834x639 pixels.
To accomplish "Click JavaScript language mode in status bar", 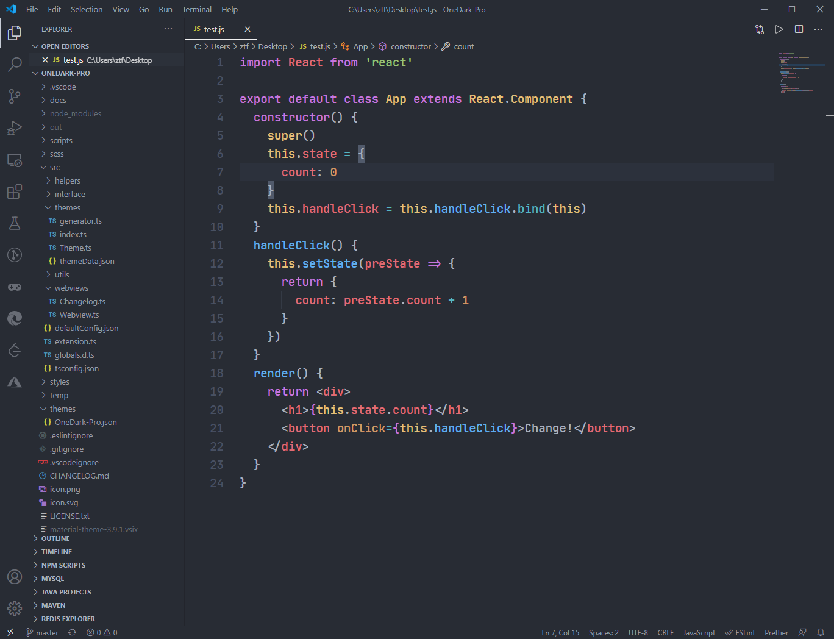I will 699,632.
